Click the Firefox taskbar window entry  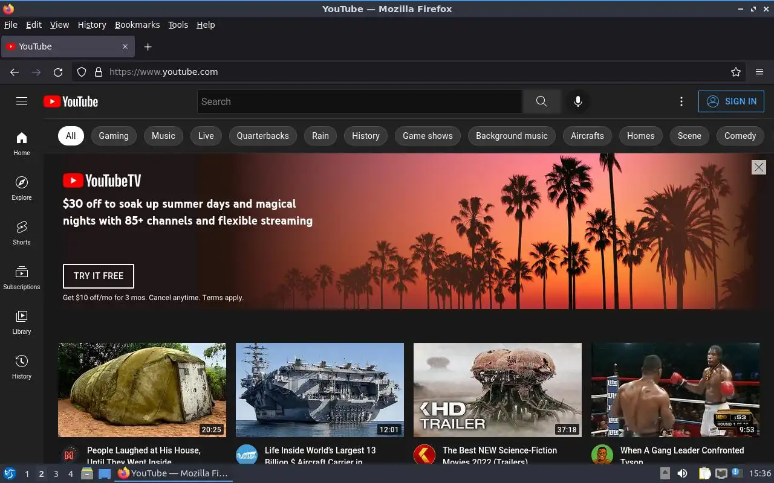pyautogui.click(x=172, y=473)
